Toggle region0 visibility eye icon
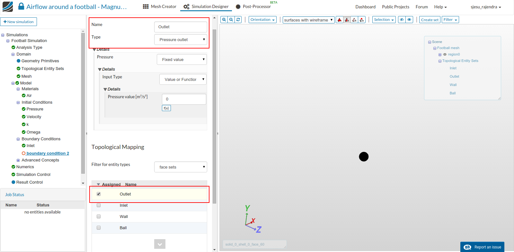This screenshot has height=252, width=514. (445, 54)
